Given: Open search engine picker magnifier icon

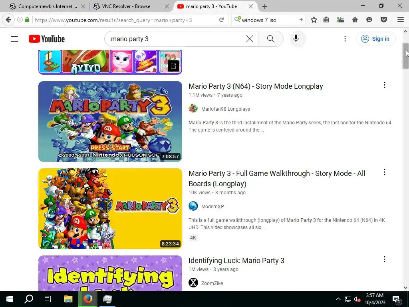Looking at the screenshot, I should tap(237, 19).
